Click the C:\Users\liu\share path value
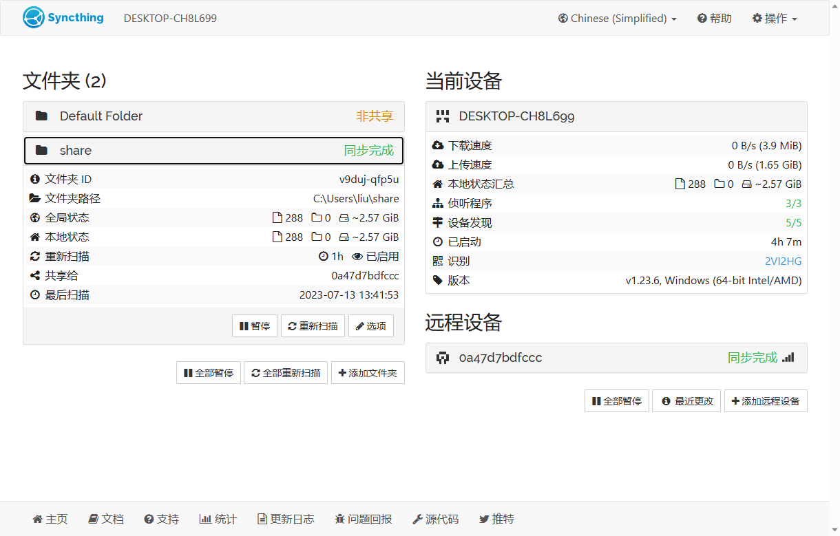 tap(356, 199)
